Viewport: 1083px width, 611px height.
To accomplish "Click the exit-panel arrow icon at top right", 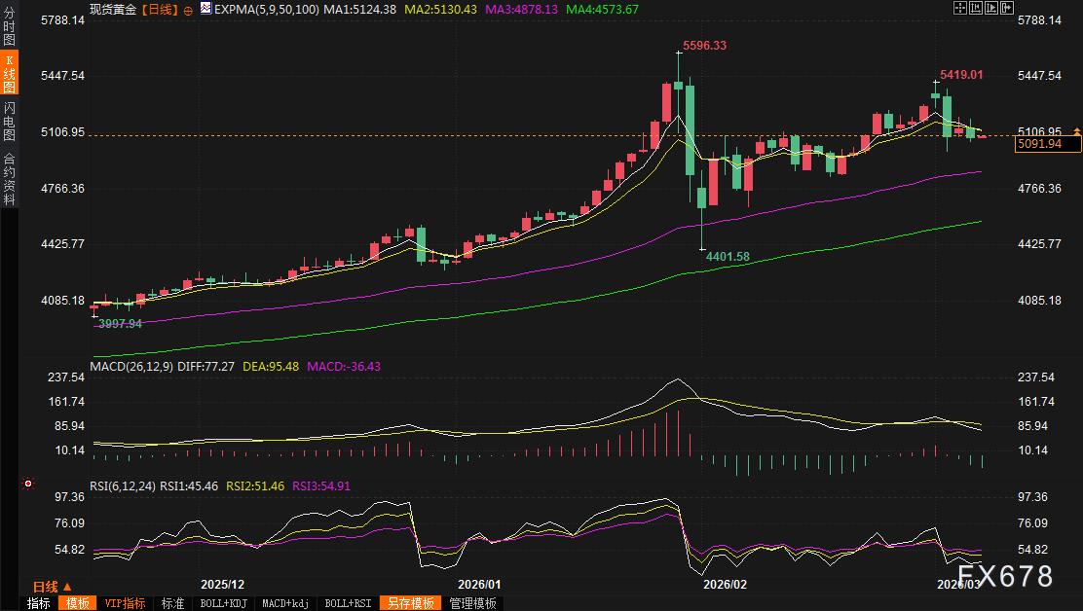I will [1008, 8].
